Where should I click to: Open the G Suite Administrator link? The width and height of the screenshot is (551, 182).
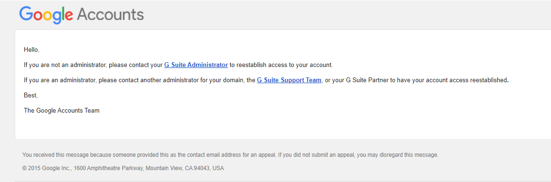196,65
